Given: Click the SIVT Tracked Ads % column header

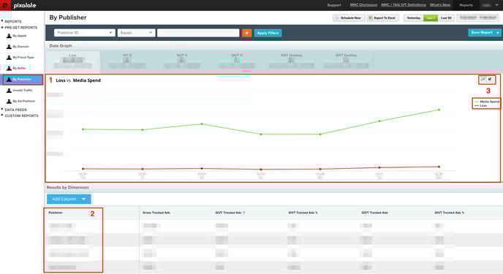Looking at the screenshot, I should click(303, 213).
